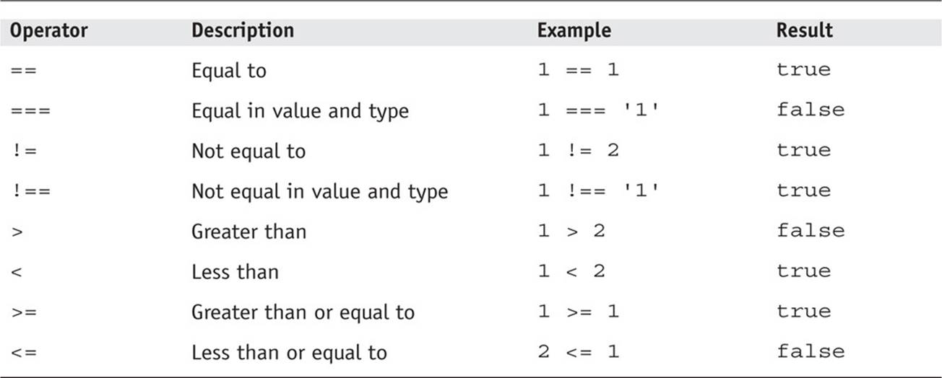This screenshot has height=378, width=942.
Task: Click the "false" result for "1 > 2"
Action: tap(810, 232)
